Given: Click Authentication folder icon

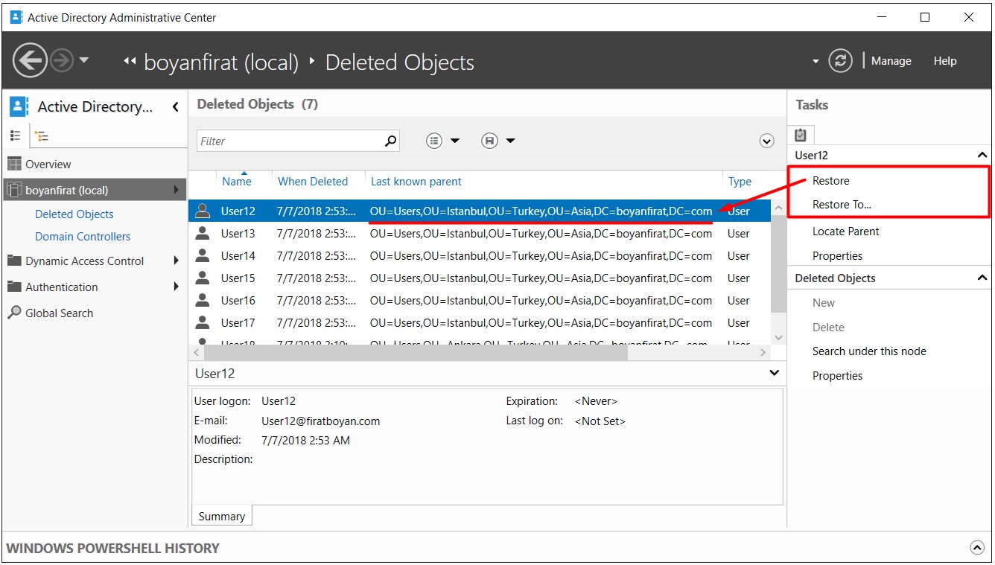Looking at the screenshot, I should 14,287.
